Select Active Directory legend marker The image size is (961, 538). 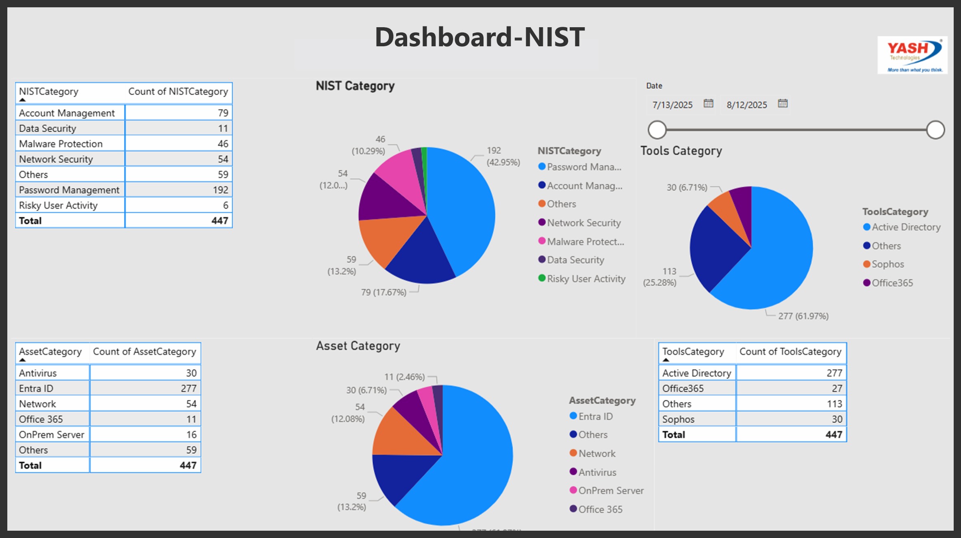[x=867, y=227]
